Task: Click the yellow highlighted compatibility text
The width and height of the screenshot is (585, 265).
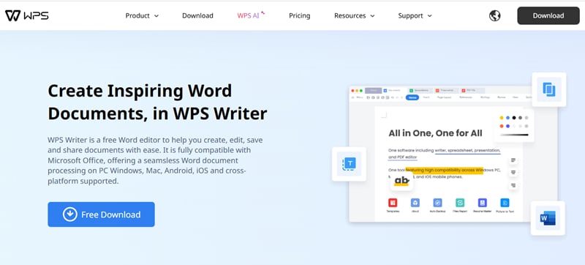Action: point(444,170)
